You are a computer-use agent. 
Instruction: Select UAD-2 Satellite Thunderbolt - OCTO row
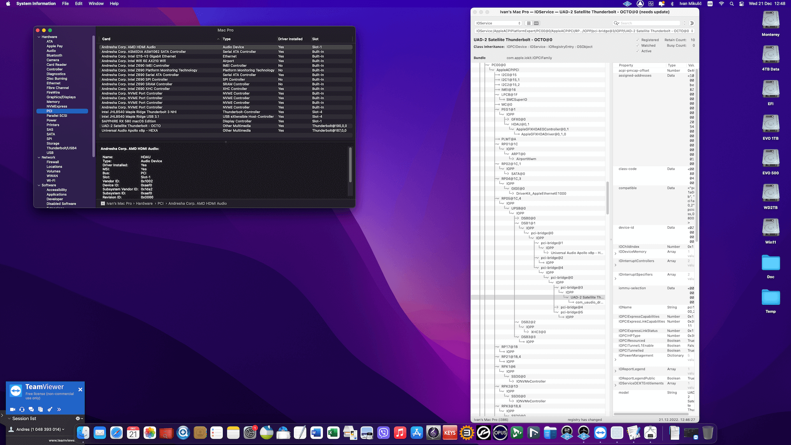click(x=131, y=126)
